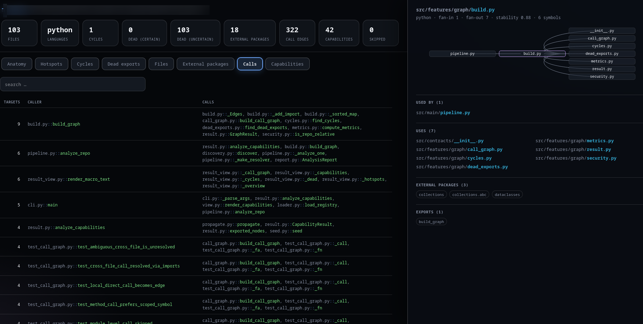Open src/features/graph/call_graph.py link
The width and height of the screenshot is (643, 324).
pyautogui.click(x=459, y=150)
